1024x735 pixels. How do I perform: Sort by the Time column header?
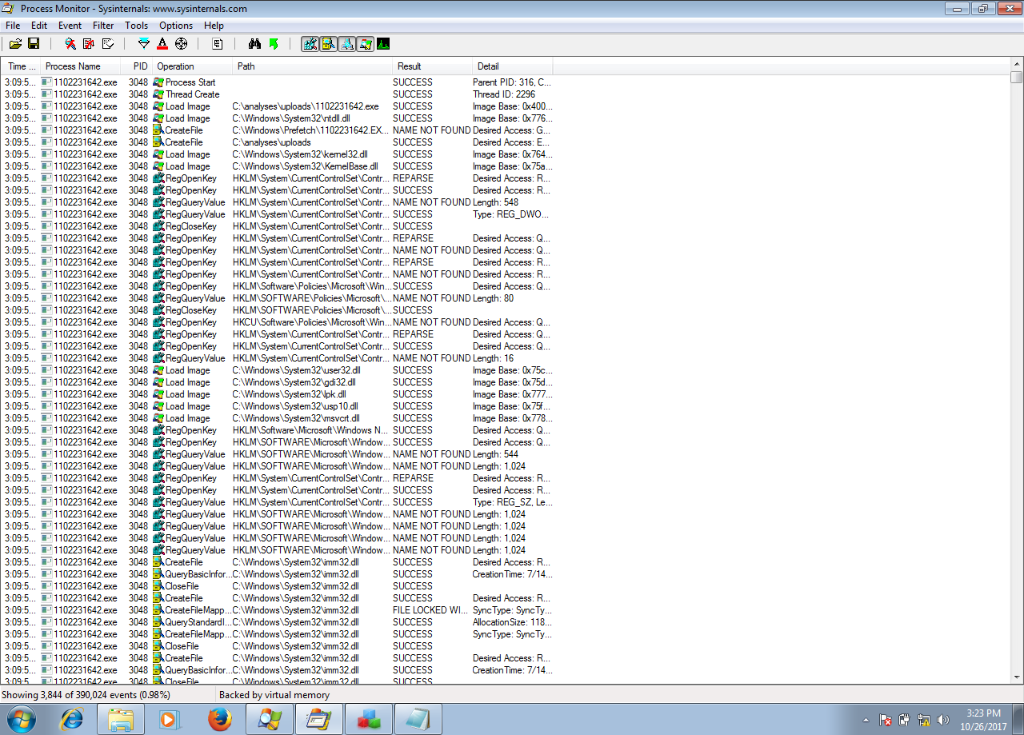21,66
